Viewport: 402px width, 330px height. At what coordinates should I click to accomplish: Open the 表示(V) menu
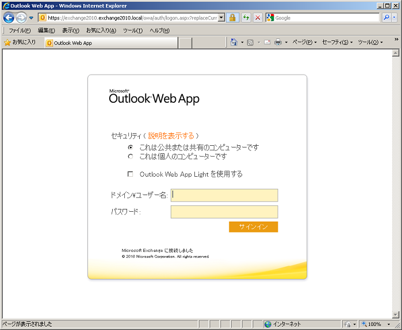(x=71, y=30)
